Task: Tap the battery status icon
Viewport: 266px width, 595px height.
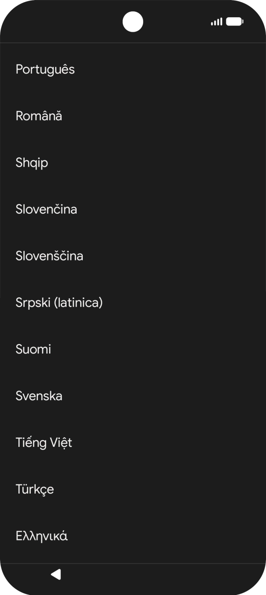Action: coord(235,22)
